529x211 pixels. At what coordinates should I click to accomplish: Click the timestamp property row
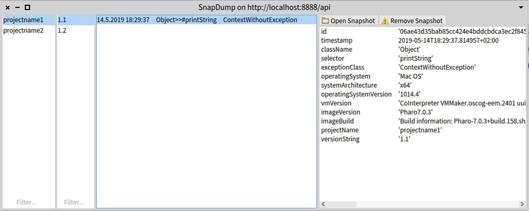(422, 40)
